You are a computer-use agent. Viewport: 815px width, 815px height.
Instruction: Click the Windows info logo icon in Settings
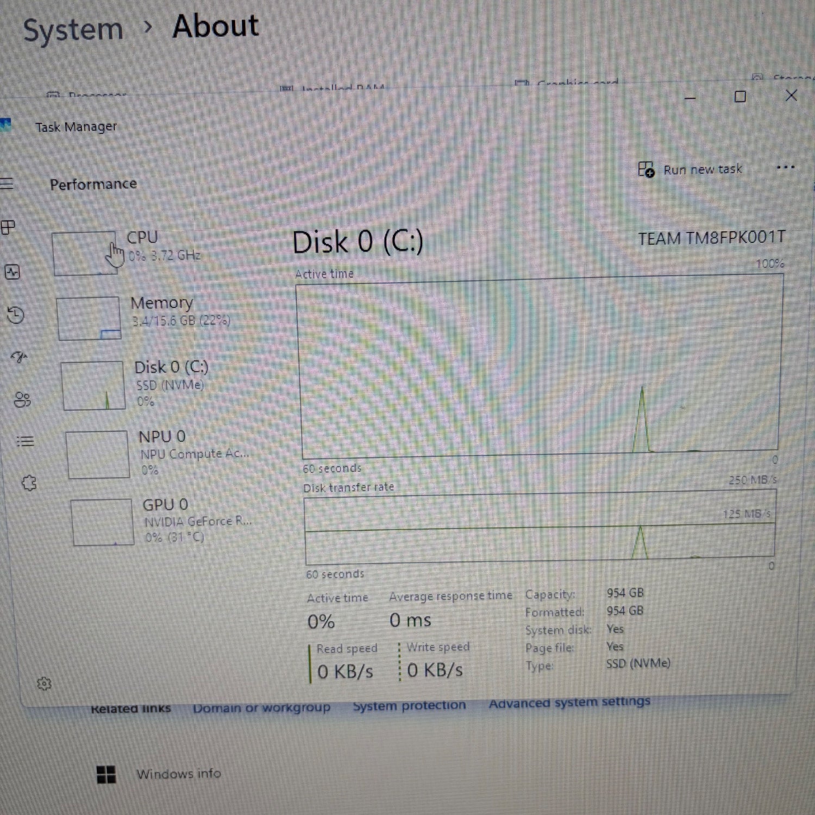pos(106,775)
